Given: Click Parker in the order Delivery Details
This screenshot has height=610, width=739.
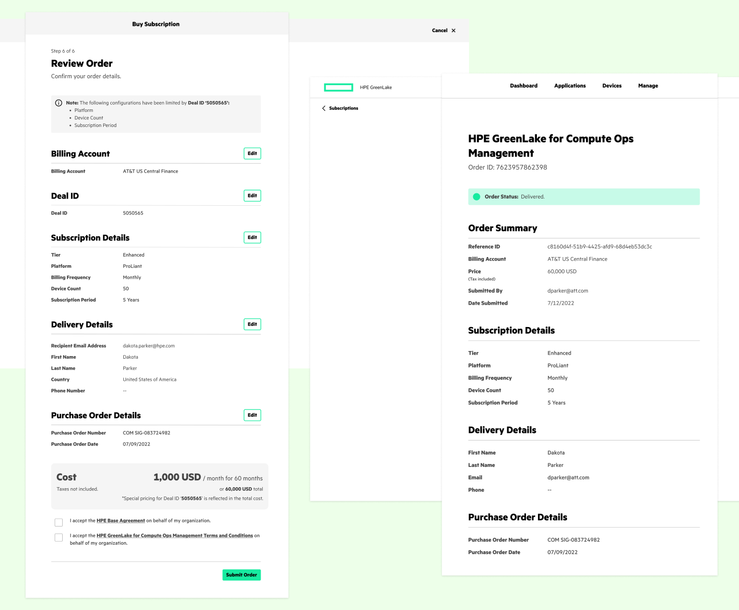Looking at the screenshot, I should (556, 465).
